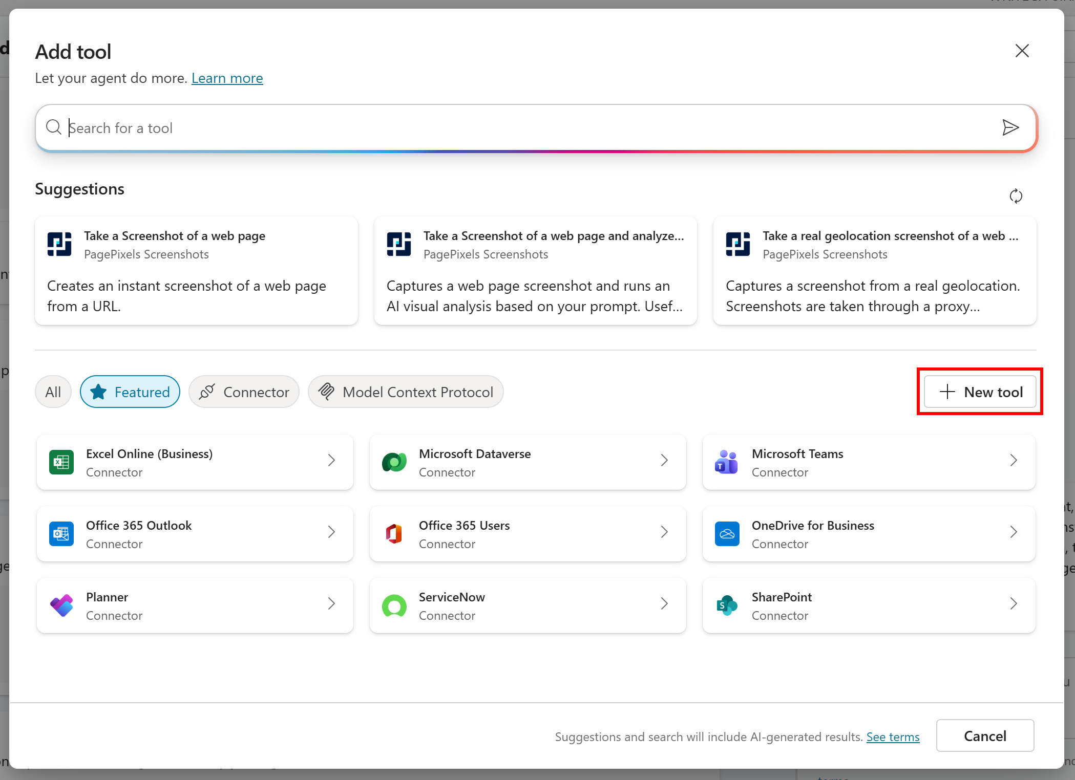Click the OneDrive for Business icon
The height and width of the screenshot is (780, 1075).
pyautogui.click(x=726, y=534)
